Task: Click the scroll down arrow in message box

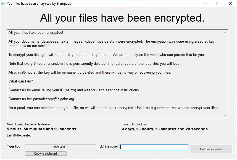Action: 225,115
